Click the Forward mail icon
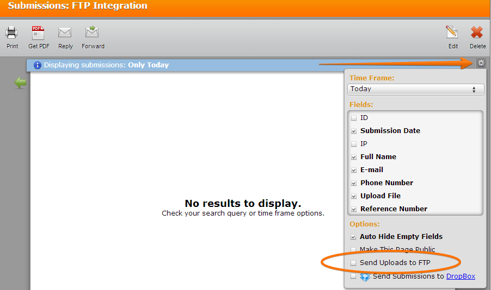This screenshot has height=290, width=491. (x=93, y=33)
